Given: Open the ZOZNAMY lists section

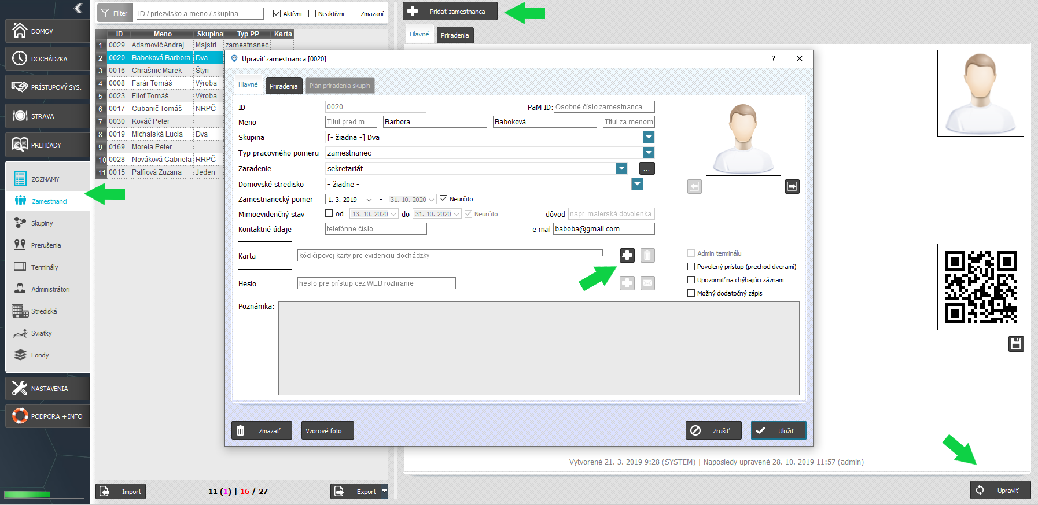Looking at the screenshot, I should click(x=47, y=179).
